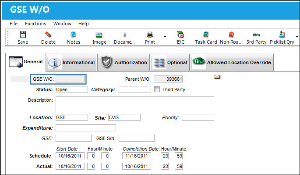Click the Print toolbar icon
300x175 pixels.
150,35
